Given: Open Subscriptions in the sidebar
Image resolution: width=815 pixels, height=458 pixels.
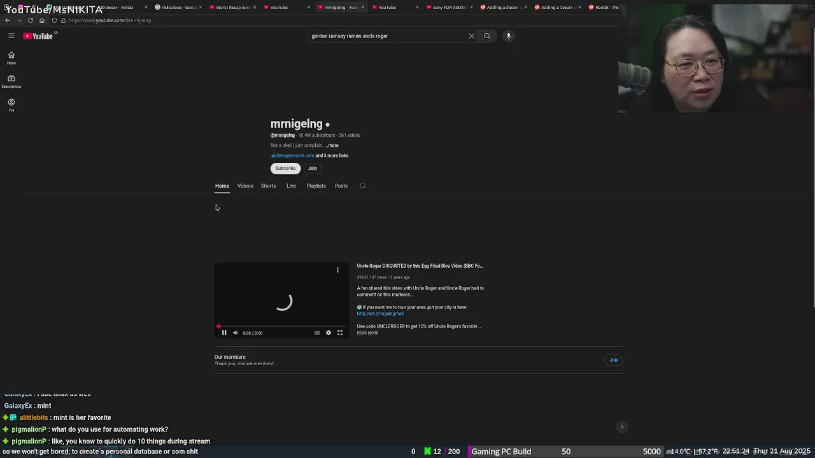Looking at the screenshot, I should tap(11, 81).
